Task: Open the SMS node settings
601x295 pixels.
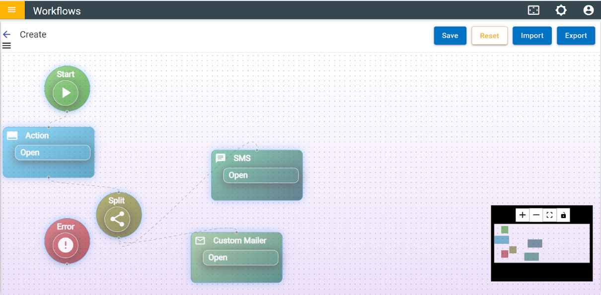Action: (261, 176)
